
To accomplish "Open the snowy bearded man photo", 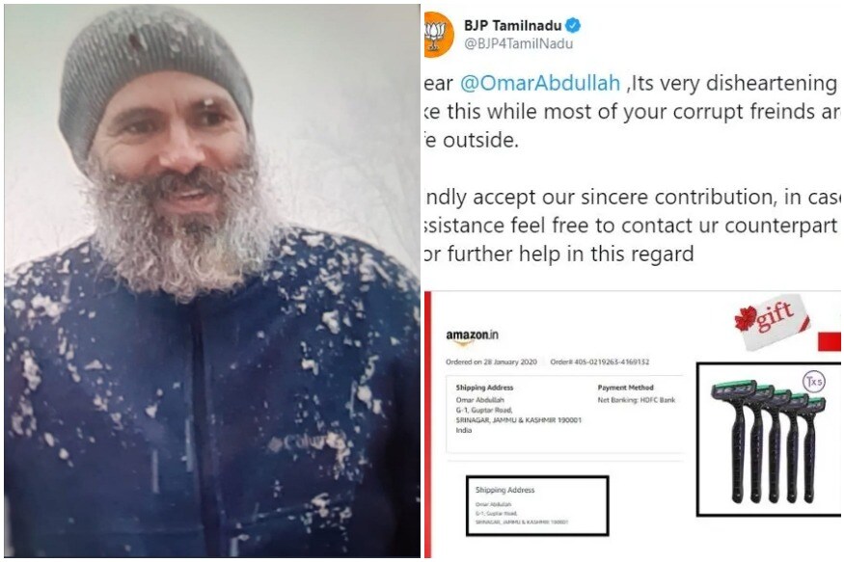I will [x=212, y=281].
